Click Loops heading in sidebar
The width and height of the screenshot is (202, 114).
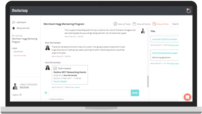click(15, 48)
